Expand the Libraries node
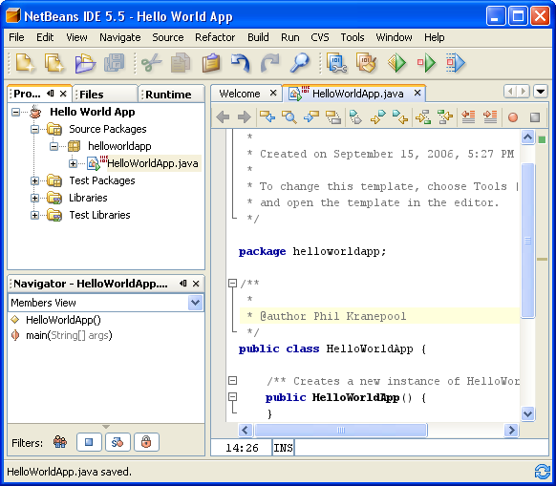This screenshot has width=556, height=486. [x=34, y=198]
